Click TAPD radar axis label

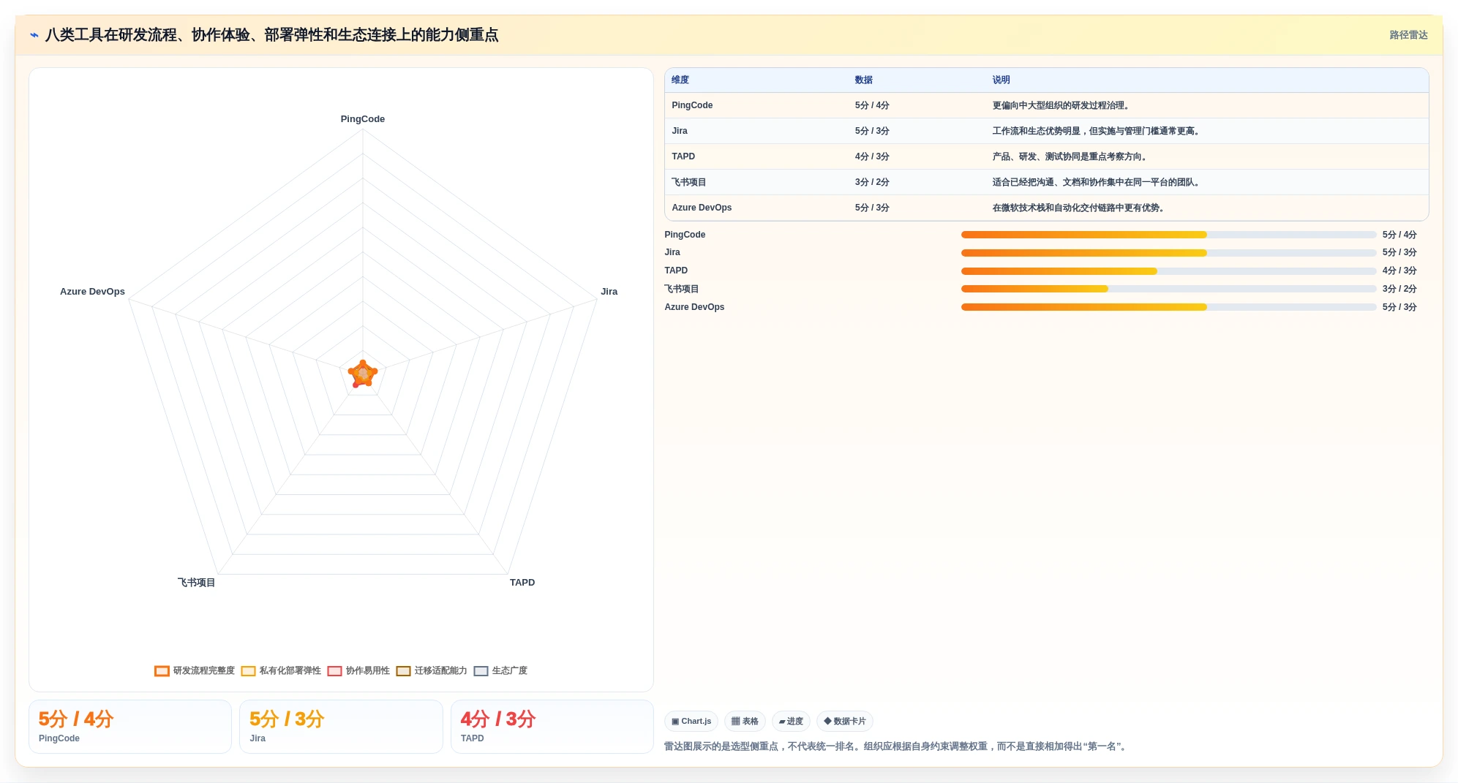(522, 583)
